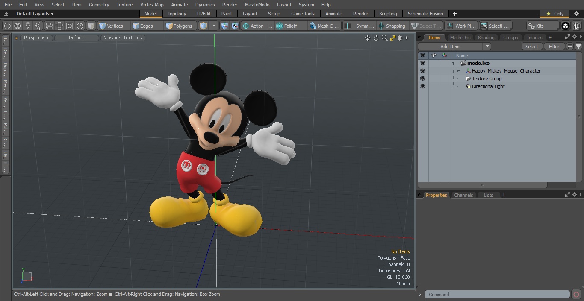Viewport: 584px width, 301px height.
Task: Select Vertices selection mode
Action: [111, 26]
